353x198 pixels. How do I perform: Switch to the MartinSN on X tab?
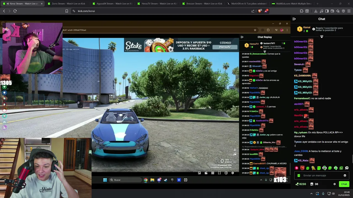point(247,4)
